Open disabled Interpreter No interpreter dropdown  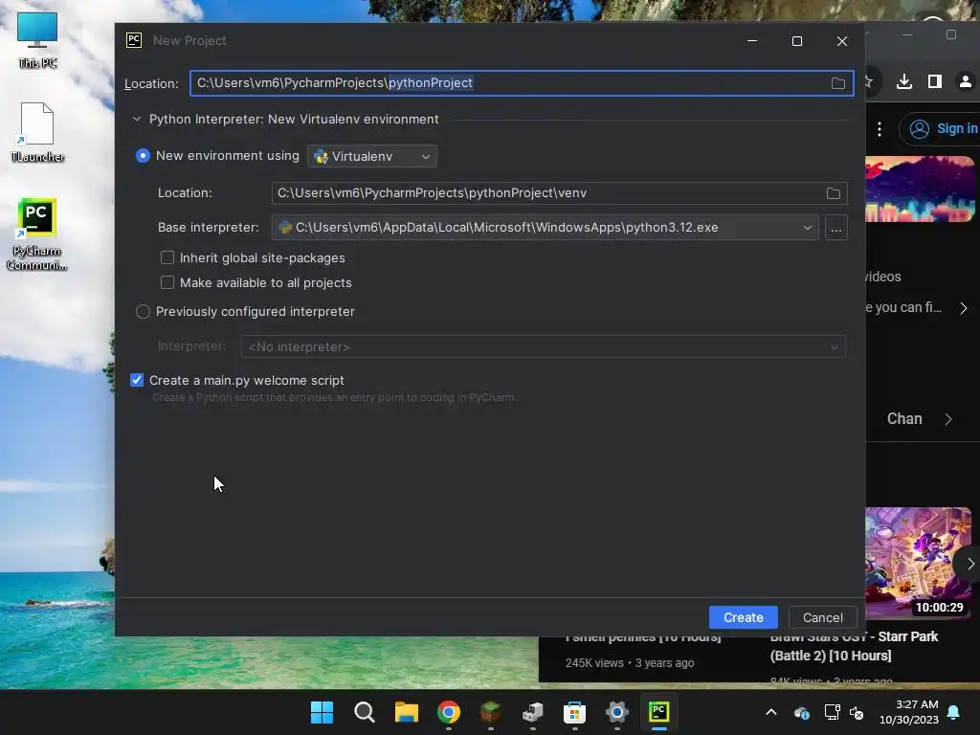point(544,346)
